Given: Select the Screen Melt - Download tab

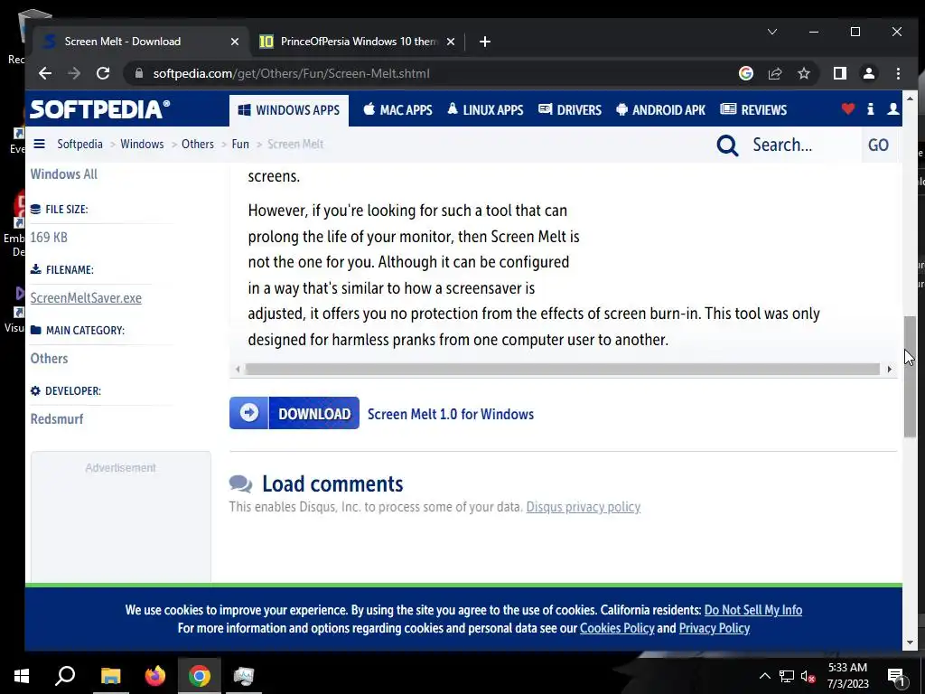Looking at the screenshot, I should click(x=142, y=42).
